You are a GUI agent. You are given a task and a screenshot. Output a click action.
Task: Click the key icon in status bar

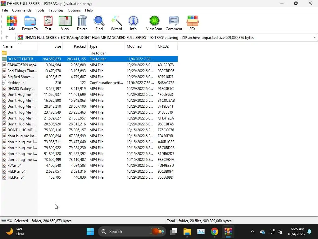click(10, 221)
